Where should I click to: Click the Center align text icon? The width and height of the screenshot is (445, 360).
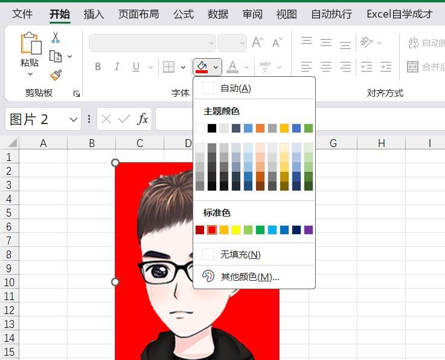point(326,67)
